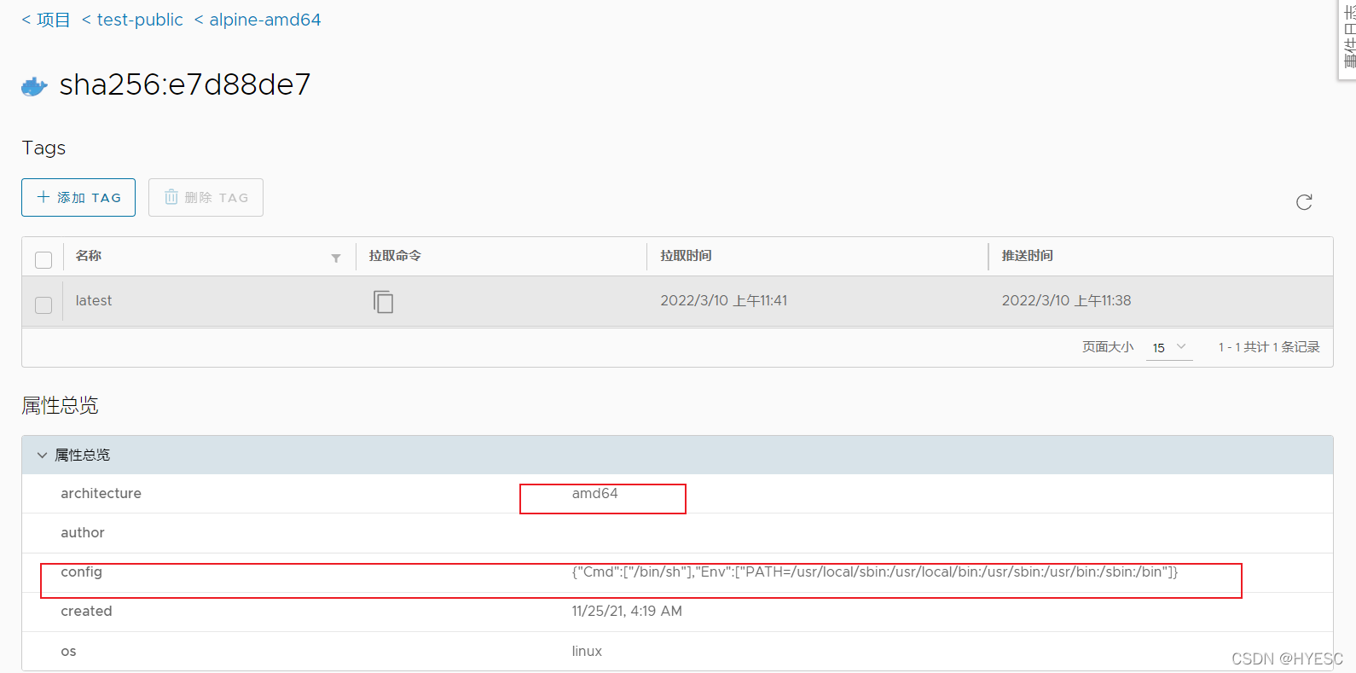Click the 页面大小 label
1356x673 pixels.
[1108, 347]
